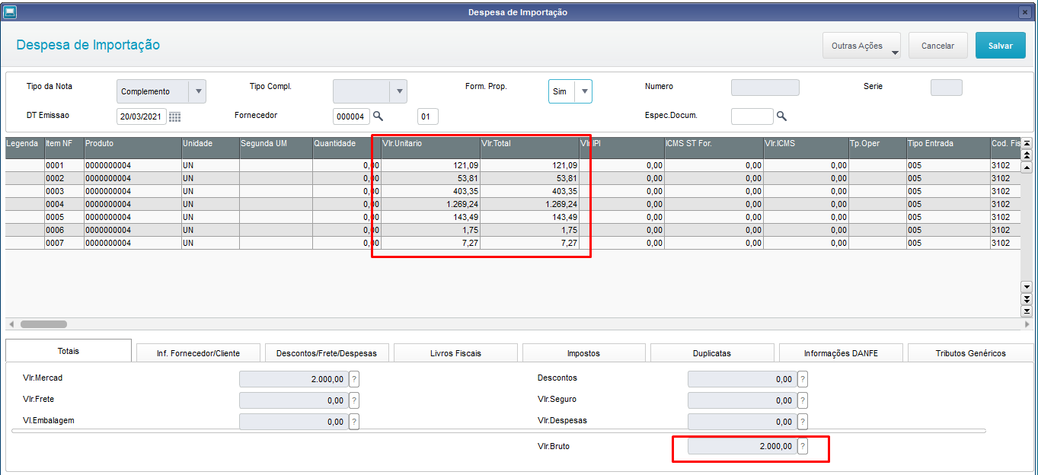Click the window system icon in title bar
1038x475 pixels.
11,12
